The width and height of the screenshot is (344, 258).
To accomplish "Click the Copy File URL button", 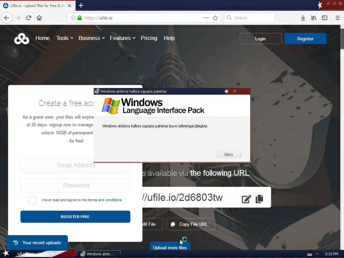I will [191, 224].
